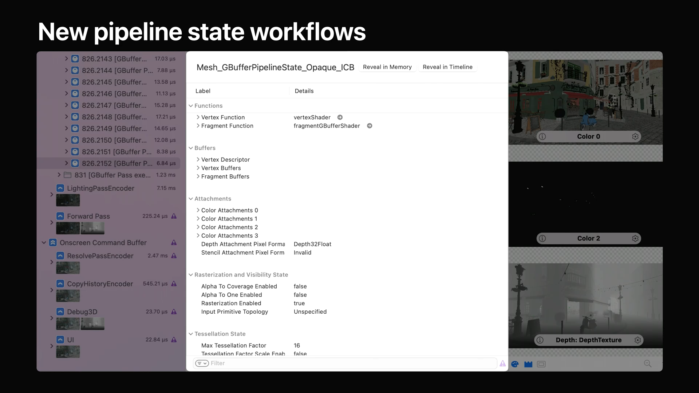This screenshot has width=699, height=393.
Task: Open settings gear for Color 0 attachment
Action: click(x=635, y=136)
